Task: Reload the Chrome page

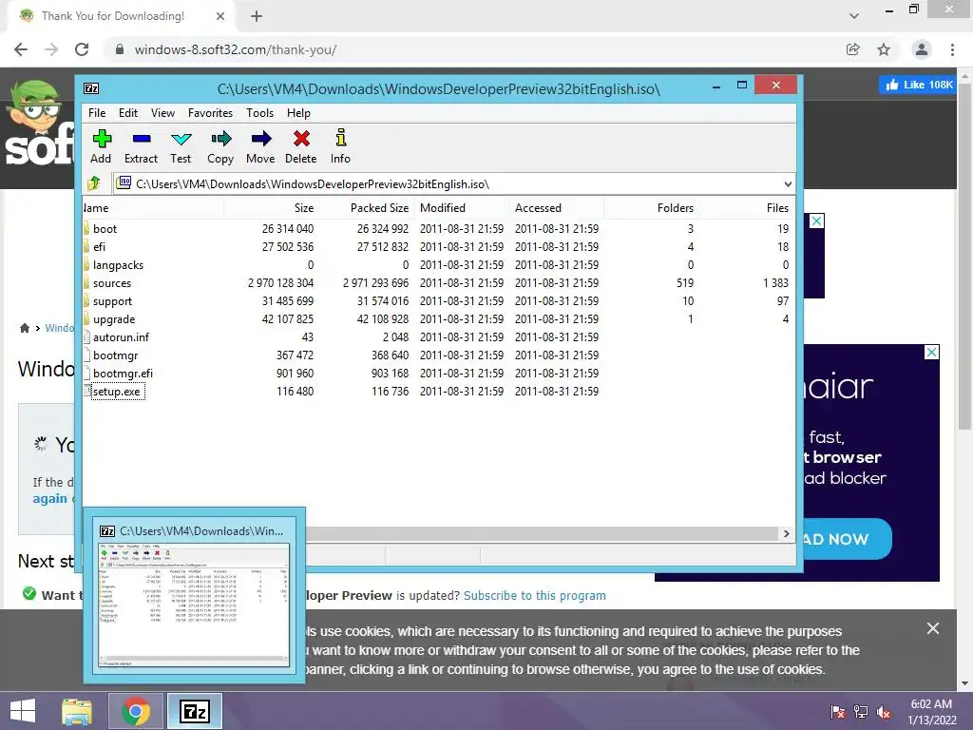Action: pyautogui.click(x=82, y=49)
